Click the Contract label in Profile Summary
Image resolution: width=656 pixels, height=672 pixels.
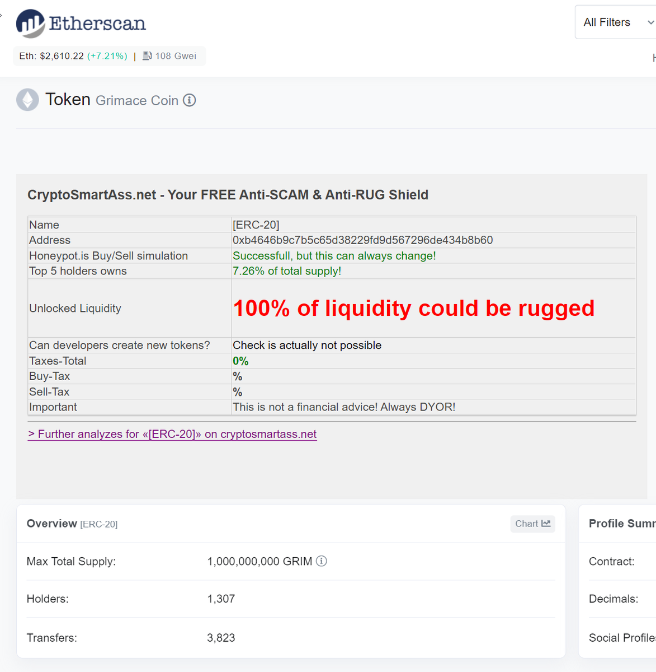pyautogui.click(x=612, y=561)
